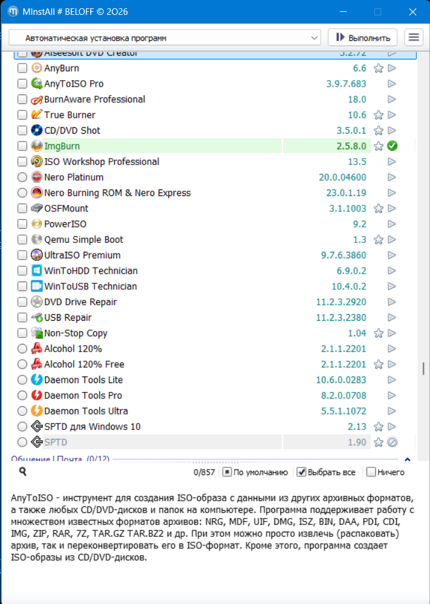
Task: Open the hamburger menu button
Action: tap(414, 37)
